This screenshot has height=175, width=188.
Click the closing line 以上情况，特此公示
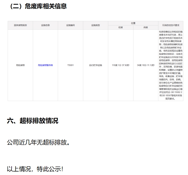pos(35,169)
